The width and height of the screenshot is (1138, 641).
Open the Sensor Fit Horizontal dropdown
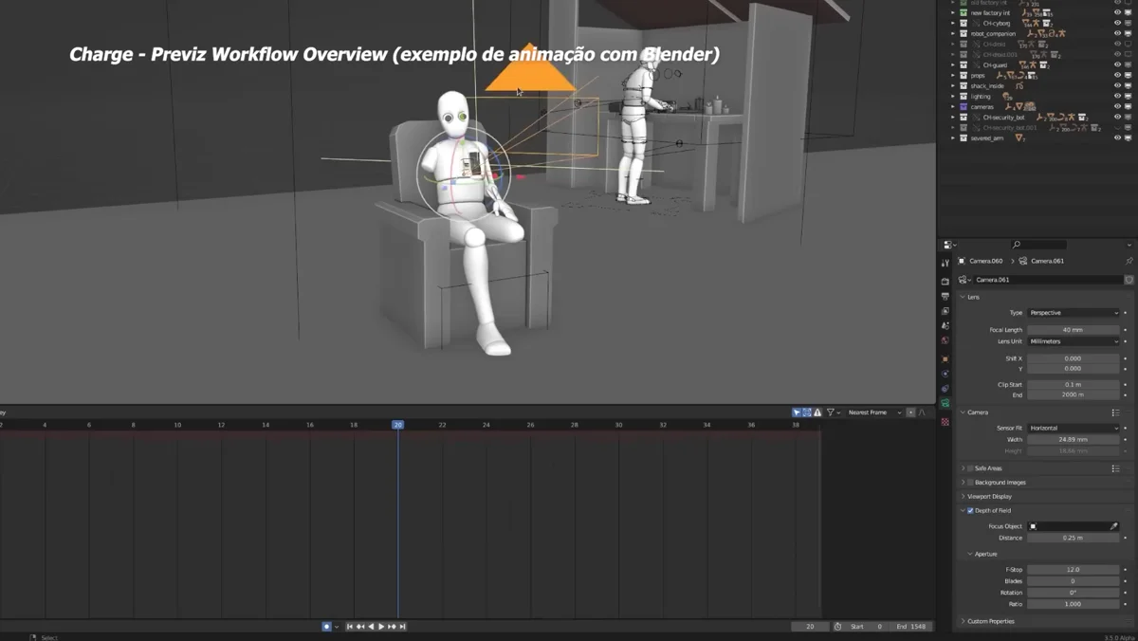(1074, 429)
